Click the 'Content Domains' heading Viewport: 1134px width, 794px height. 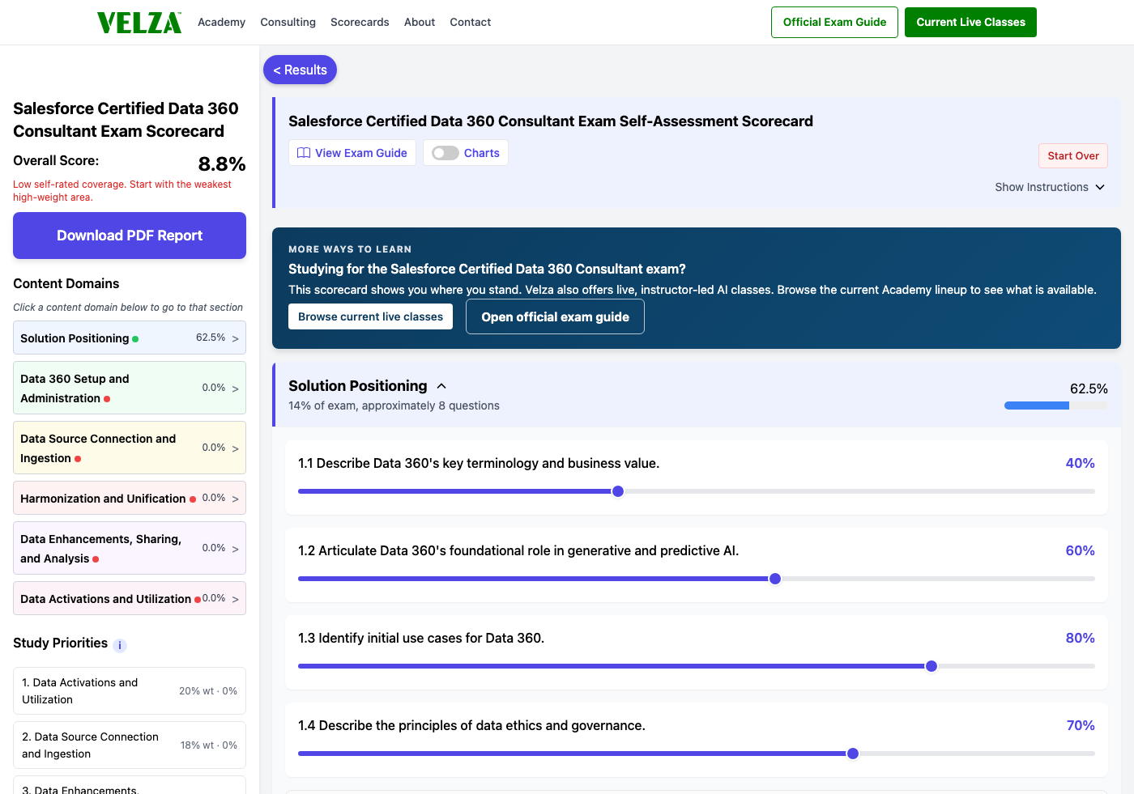(x=66, y=283)
